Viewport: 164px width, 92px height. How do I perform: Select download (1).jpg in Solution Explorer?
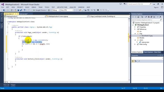[x=147, y=36]
